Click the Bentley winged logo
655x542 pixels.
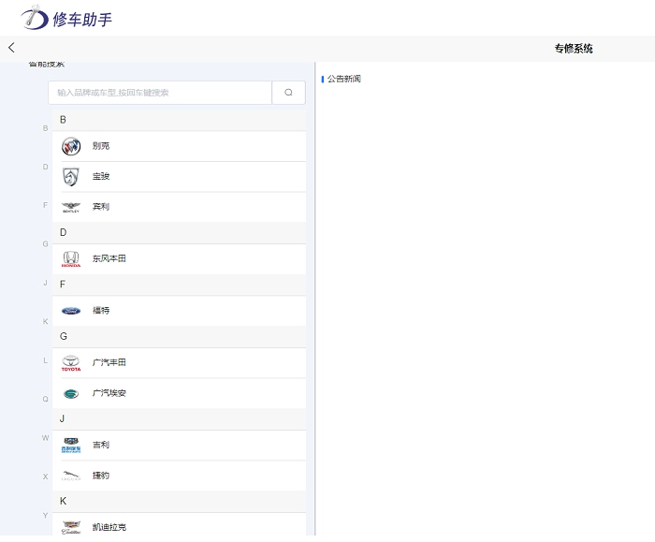71,207
